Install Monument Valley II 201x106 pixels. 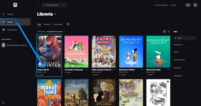click(122, 75)
